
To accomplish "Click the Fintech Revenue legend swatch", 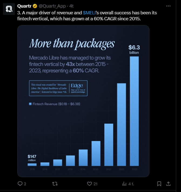I will tap(30, 104).
